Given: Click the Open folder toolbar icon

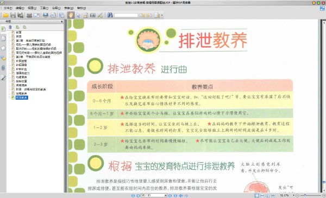Looking at the screenshot, I should pyautogui.click(x=5, y=15).
